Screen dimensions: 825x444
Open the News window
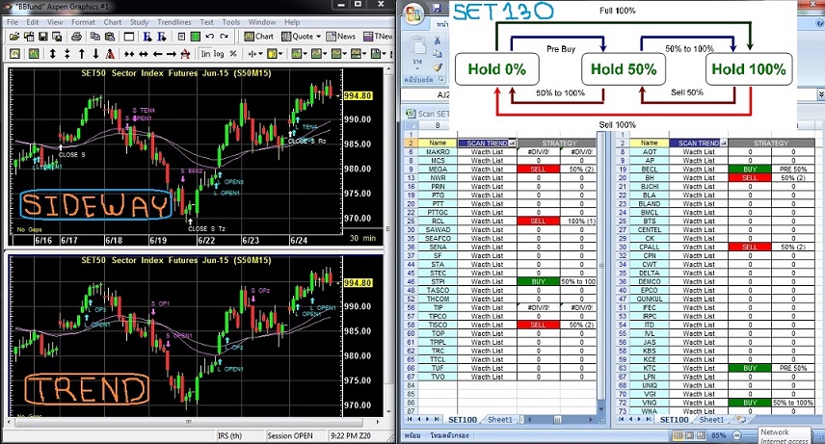[x=341, y=37]
